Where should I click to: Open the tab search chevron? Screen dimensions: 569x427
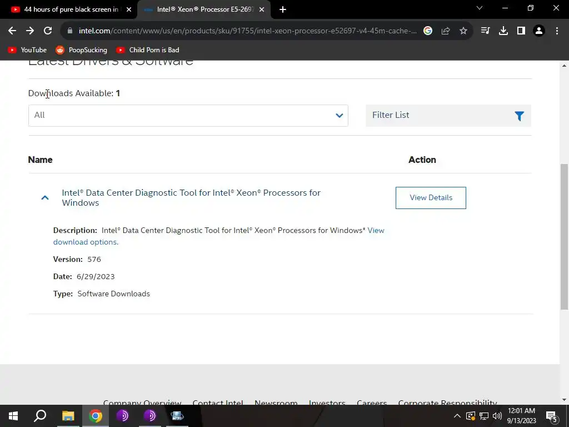[x=480, y=8]
